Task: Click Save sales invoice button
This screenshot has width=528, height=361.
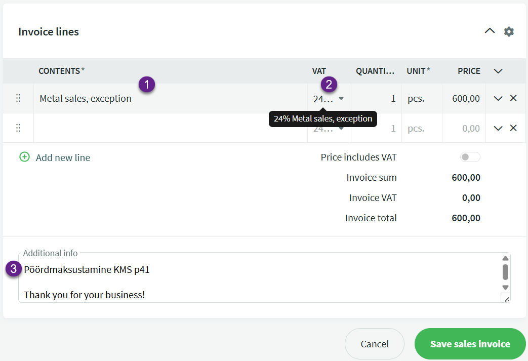Action: tap(470, 344)
